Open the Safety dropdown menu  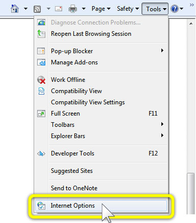(x=128, y=9)
